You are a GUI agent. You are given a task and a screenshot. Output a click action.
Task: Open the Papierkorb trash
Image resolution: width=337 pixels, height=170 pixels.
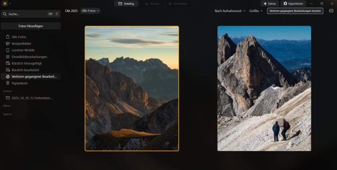point(19,83)
